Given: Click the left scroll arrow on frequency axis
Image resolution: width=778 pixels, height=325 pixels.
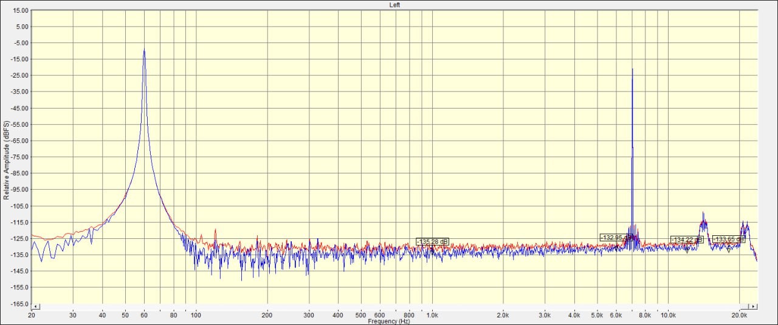Looking at the screenshot, I should pos(35,307).
